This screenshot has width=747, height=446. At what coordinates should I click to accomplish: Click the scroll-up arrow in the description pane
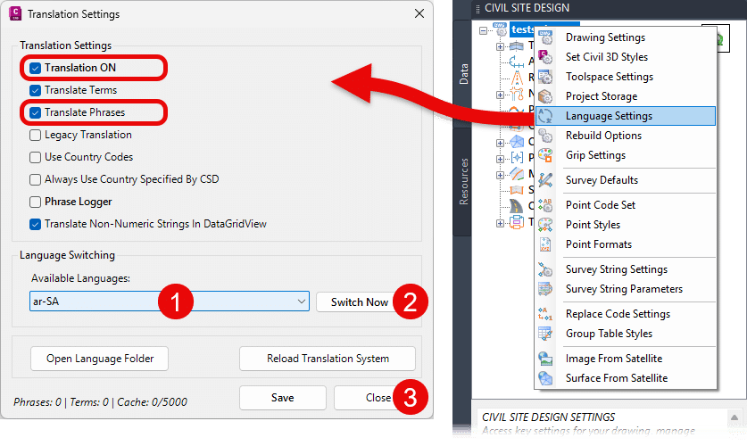[x=735, y=417]
